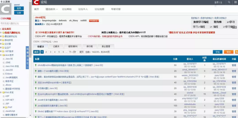Click page icon next to JBoss
This screenshot has height=118, width=238.
[x=3, y=85]
